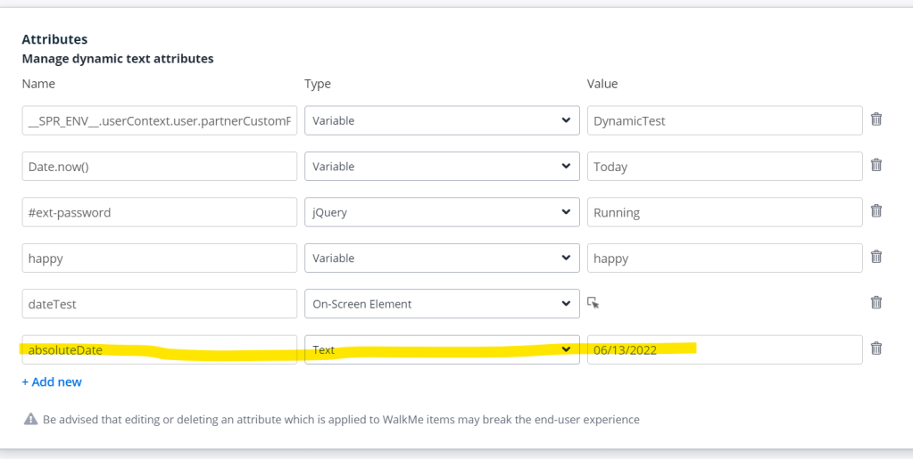Delete the dateTest attribute row
This screenshot has width=913, height=459.
tap(876, 303)
